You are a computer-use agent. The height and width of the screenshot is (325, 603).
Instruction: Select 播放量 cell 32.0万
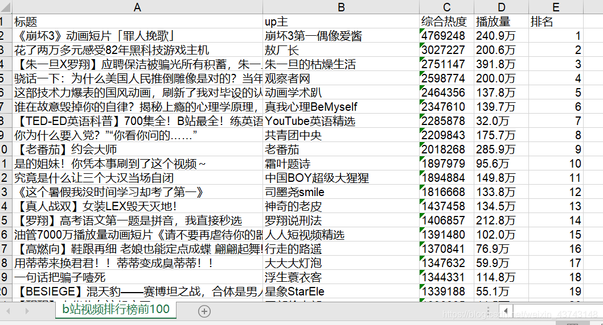coord(502,121)
